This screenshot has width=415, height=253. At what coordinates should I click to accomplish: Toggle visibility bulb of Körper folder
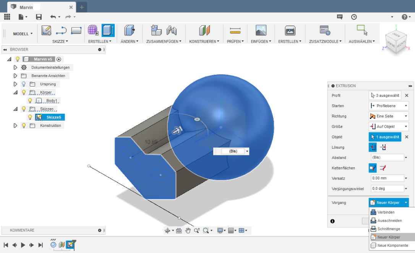[x=24, y=92]
